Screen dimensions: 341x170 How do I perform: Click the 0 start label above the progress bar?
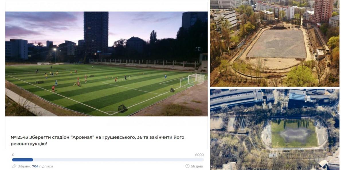pyautogui.click(x=13, y=155)
